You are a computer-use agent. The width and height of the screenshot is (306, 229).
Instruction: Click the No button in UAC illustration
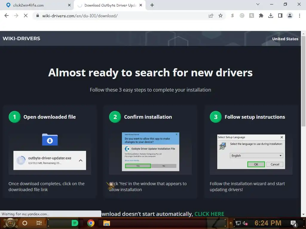[164, 166]
